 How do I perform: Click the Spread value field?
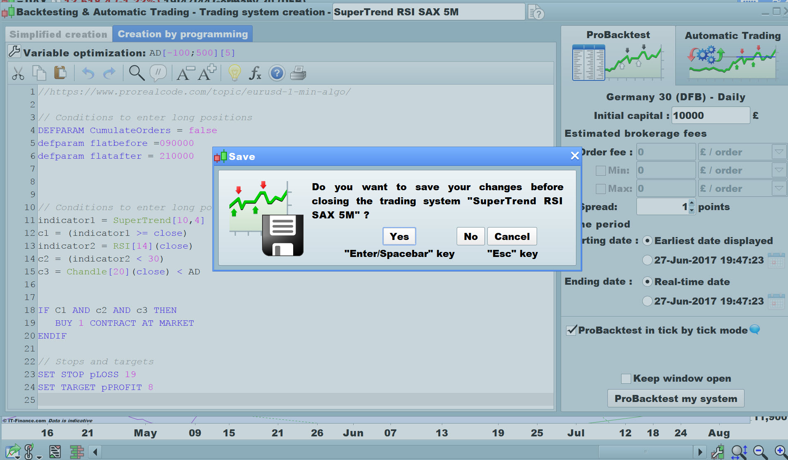pos(663,206)
